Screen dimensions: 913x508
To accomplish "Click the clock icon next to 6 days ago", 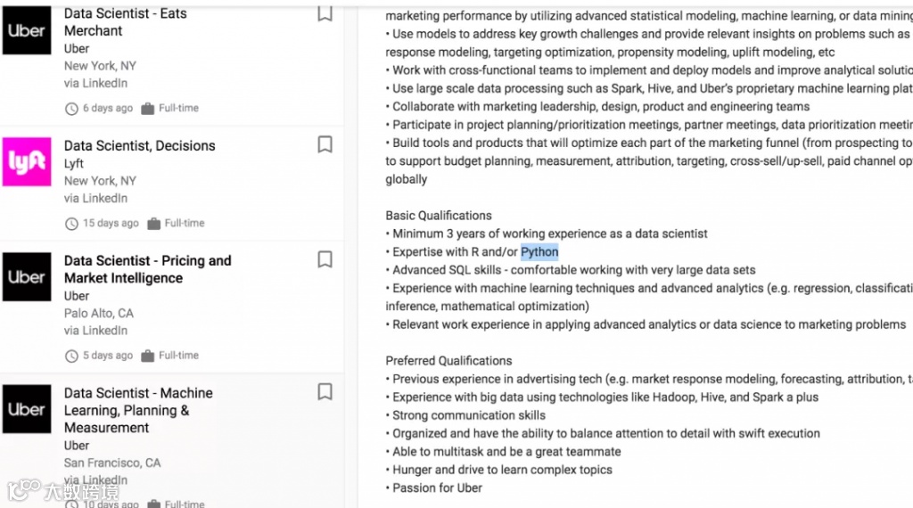I will pos(71,109).
